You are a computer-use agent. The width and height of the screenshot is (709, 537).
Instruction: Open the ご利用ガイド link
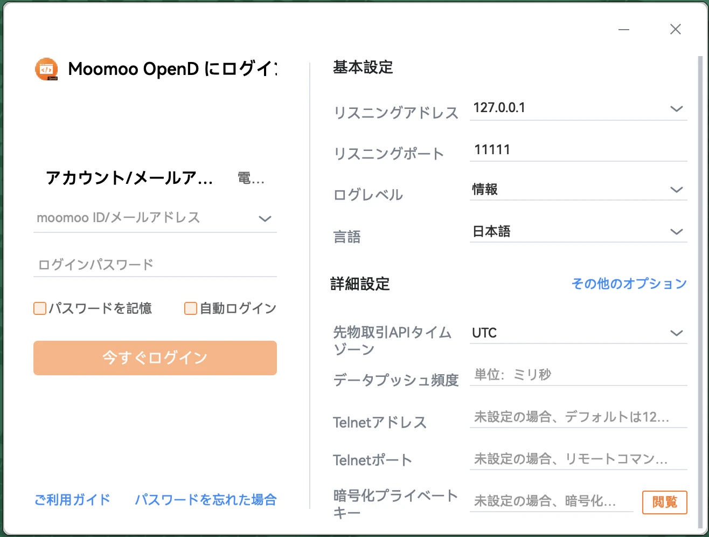pos(72,500)
